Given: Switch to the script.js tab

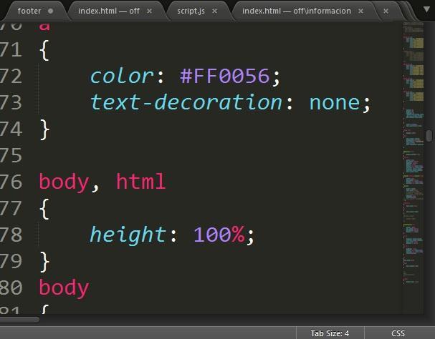Looking at the screenshot, I should [191, 11].
